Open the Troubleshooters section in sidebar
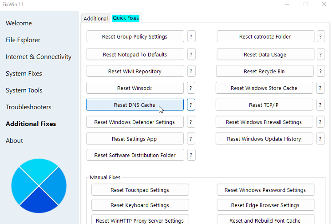332x224 pixels. pos(28,107)
